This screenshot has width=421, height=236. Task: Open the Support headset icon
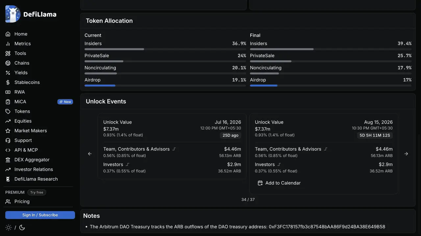coord(8,140)
